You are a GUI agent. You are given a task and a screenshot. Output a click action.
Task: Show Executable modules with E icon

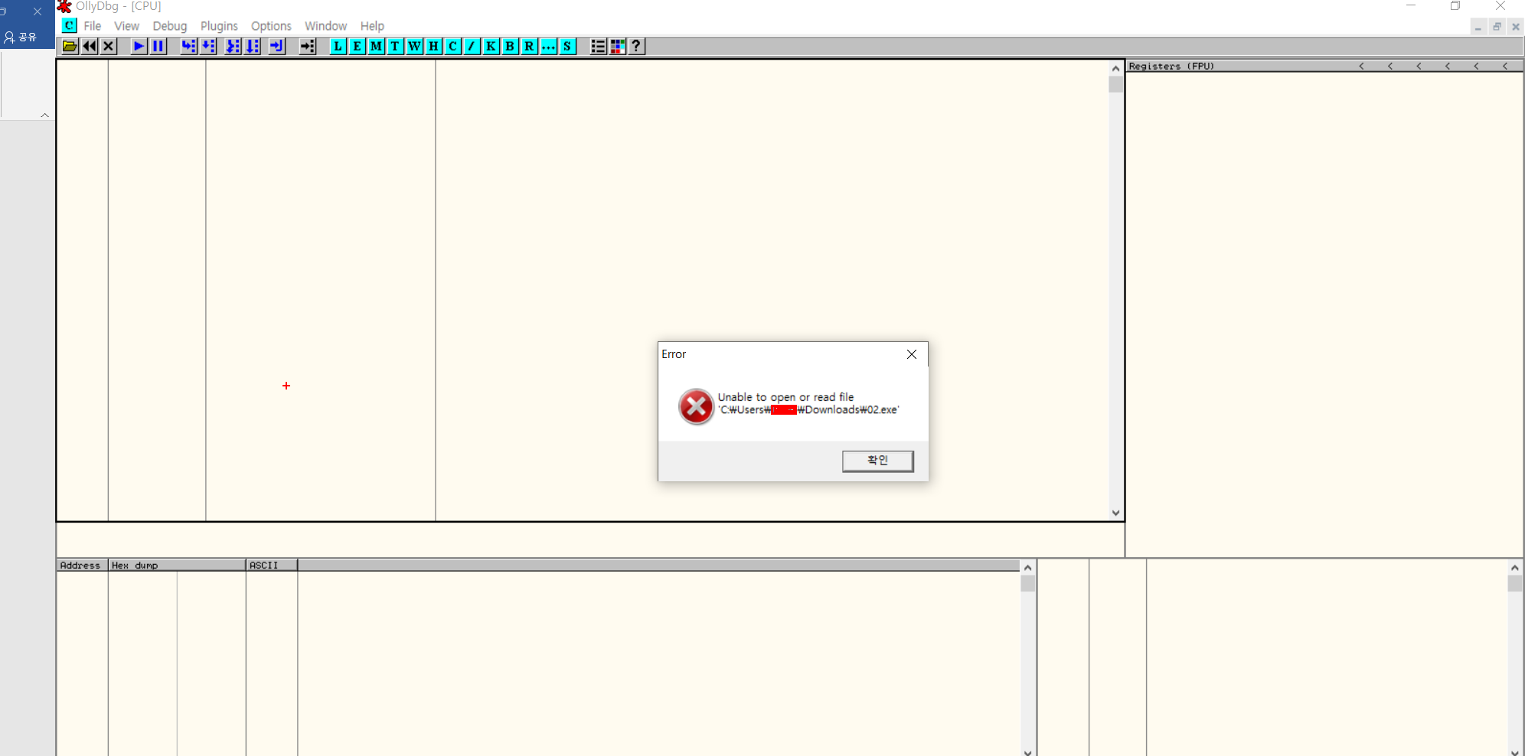click(357, 47)
